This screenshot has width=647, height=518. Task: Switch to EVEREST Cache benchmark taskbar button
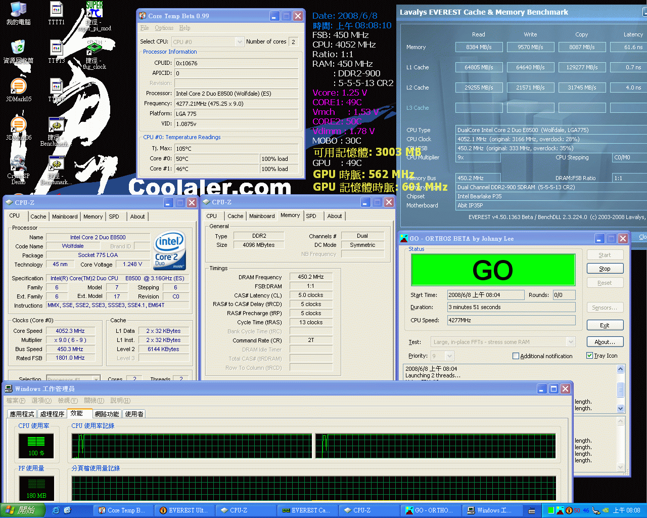coord(308,510)
